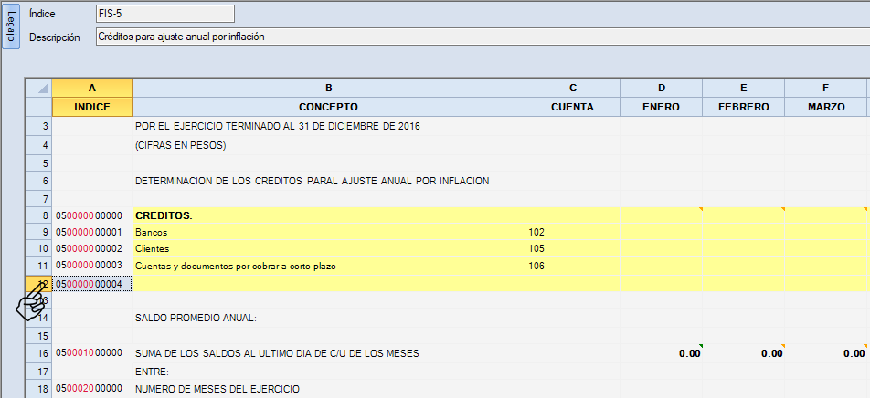Image resolution: width=870 pixels, height=398 pixels.
Task: Click the FEBRERO header cell
Action: pos(743,107)
